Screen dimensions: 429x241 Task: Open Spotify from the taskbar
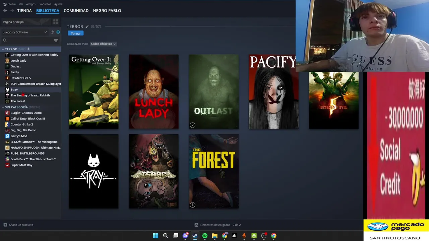(x=205, y=236)
